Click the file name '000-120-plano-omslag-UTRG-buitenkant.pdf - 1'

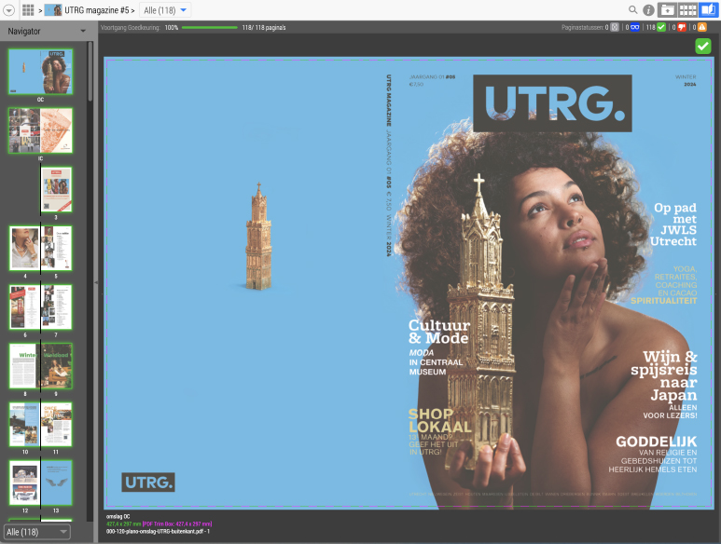[159, 531]
